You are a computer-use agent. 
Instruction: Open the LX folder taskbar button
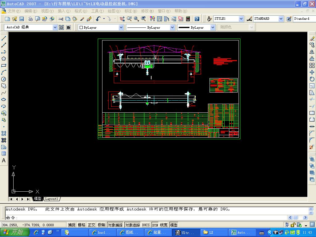214,232
